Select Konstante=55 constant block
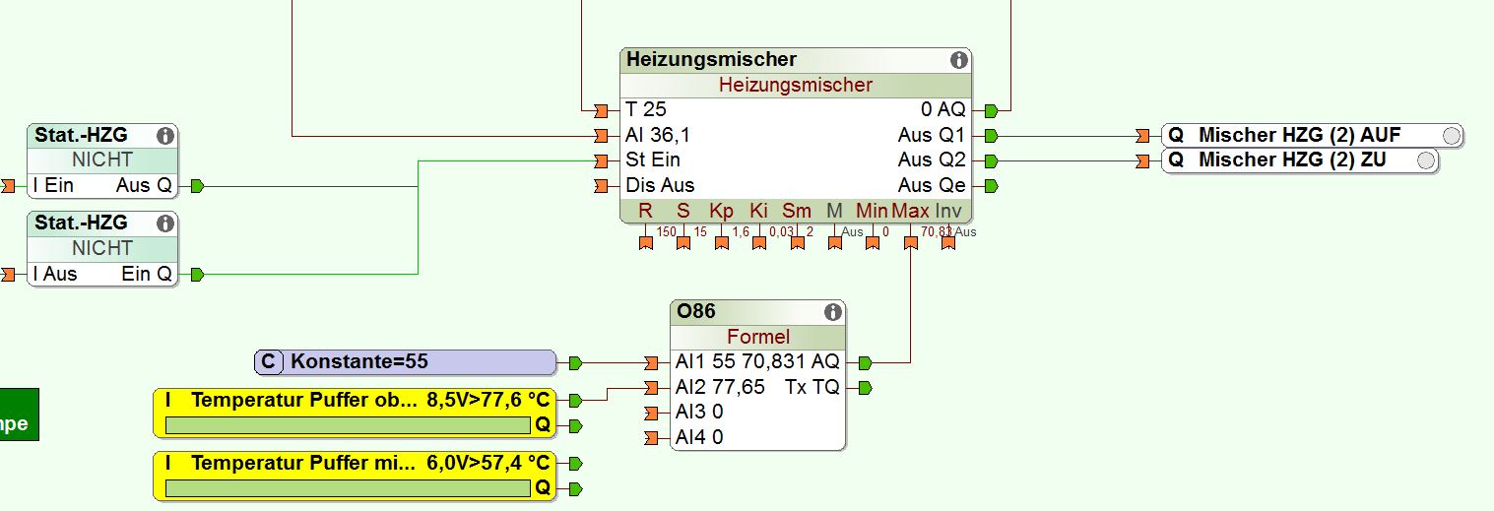 (x=405, y=362)
